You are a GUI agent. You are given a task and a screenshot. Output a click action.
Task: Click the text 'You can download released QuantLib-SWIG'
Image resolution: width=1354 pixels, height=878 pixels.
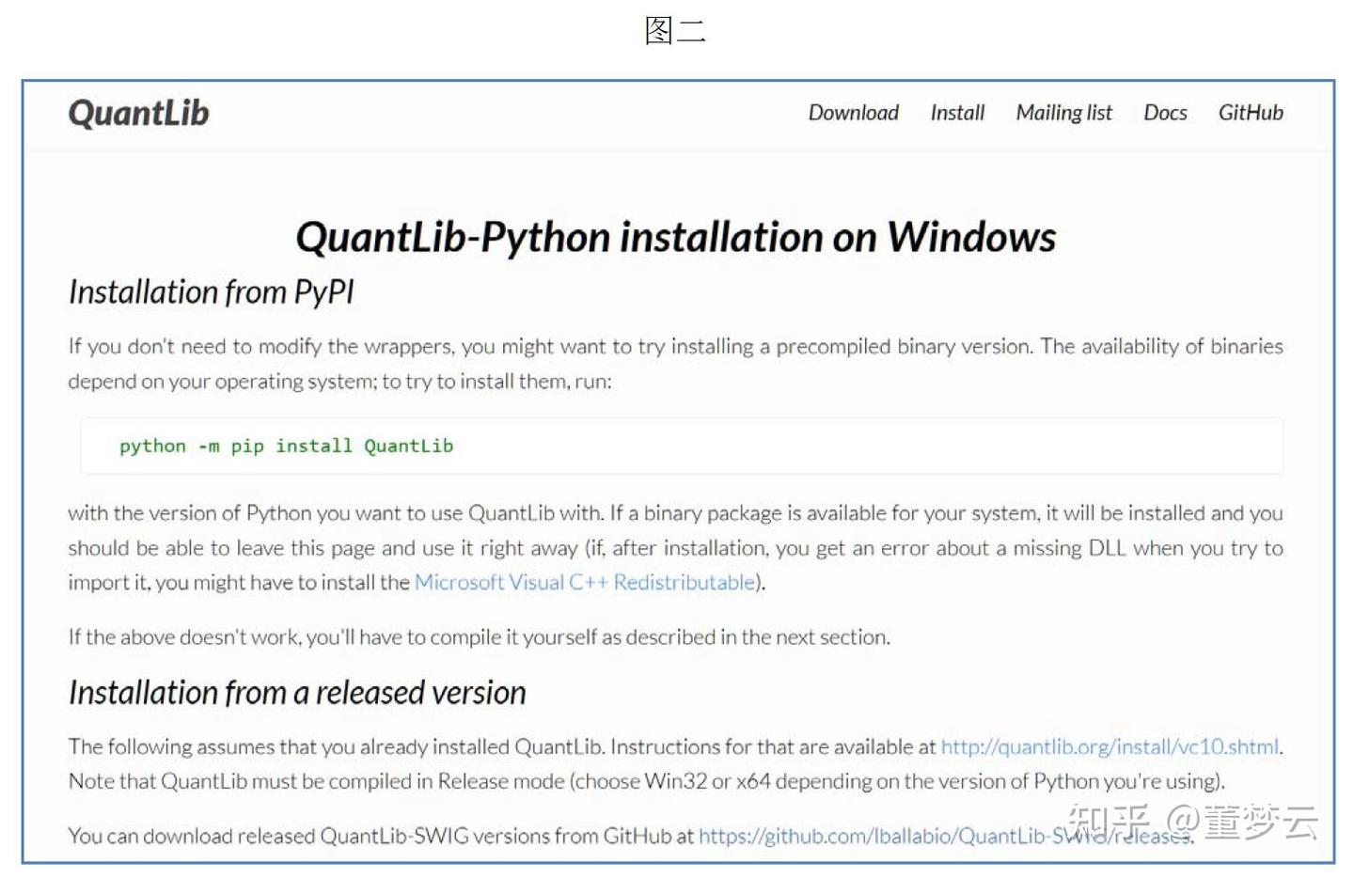tap(381, 837)
